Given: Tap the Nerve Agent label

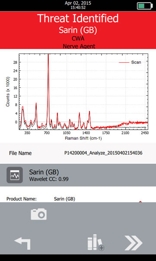Looking at the screenshot, I should pos(79,46).
